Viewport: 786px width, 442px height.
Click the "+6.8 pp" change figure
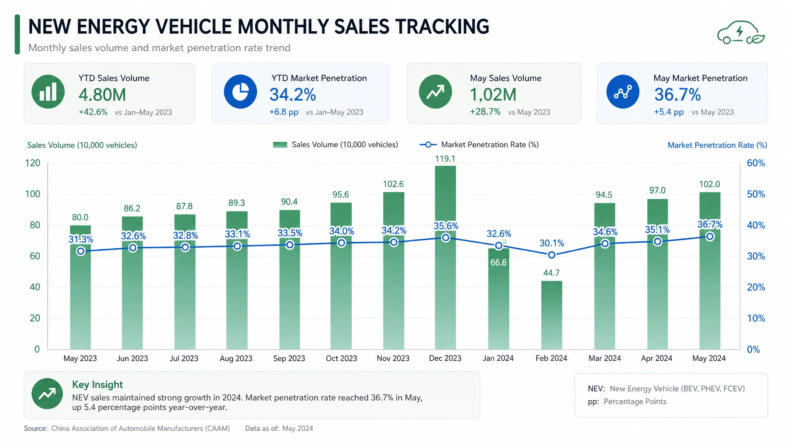coord(284,112)
